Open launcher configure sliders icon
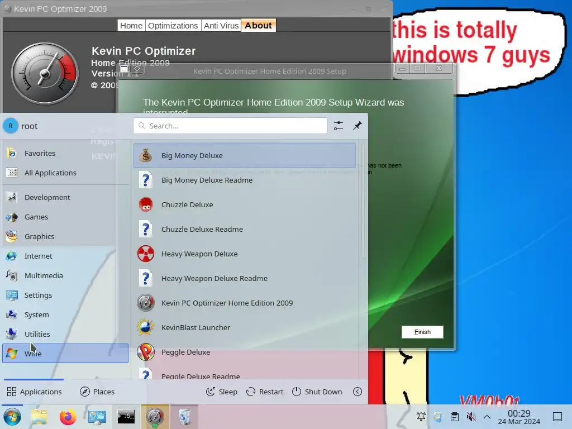Screen dimensions: 572x429 tap(339, 126)
